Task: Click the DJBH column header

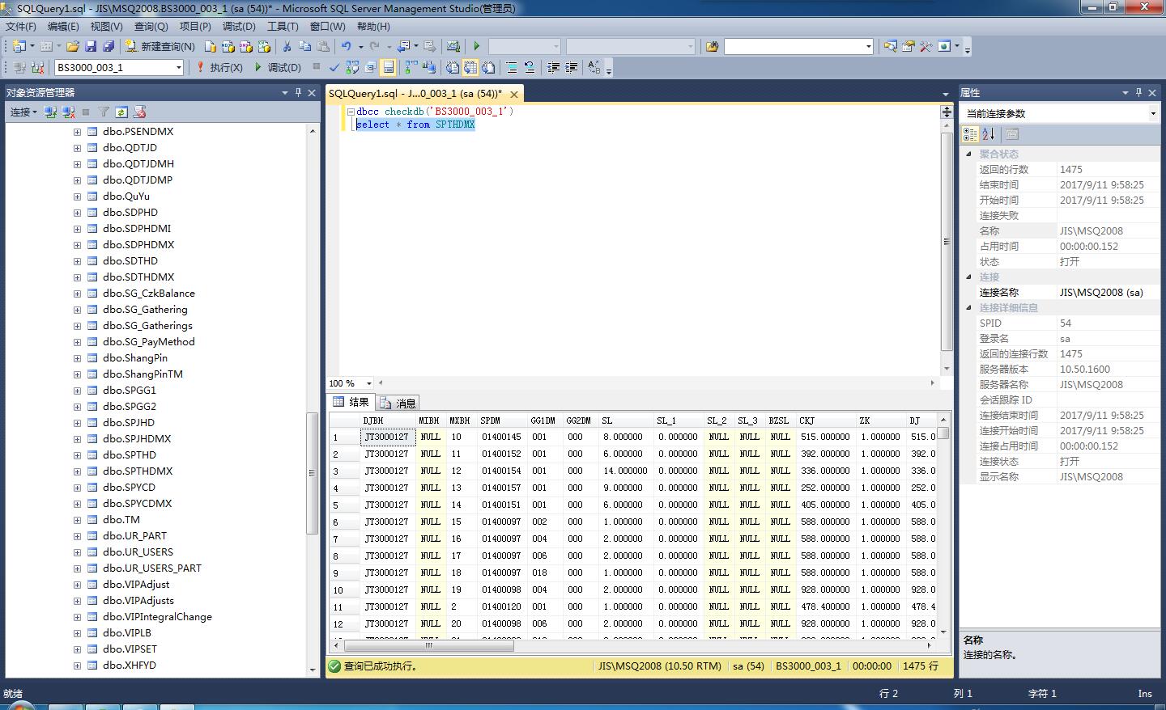Action: (x=387, y=421)
